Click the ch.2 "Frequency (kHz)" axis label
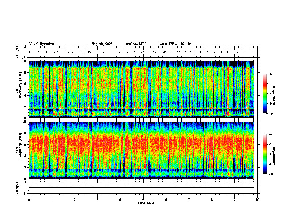This screenshot has height=224, width=290. tap(20, 145)
